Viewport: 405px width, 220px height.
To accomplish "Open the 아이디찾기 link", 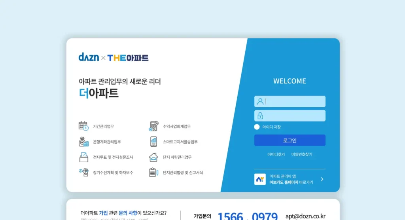I will click(x=276, y=154).
